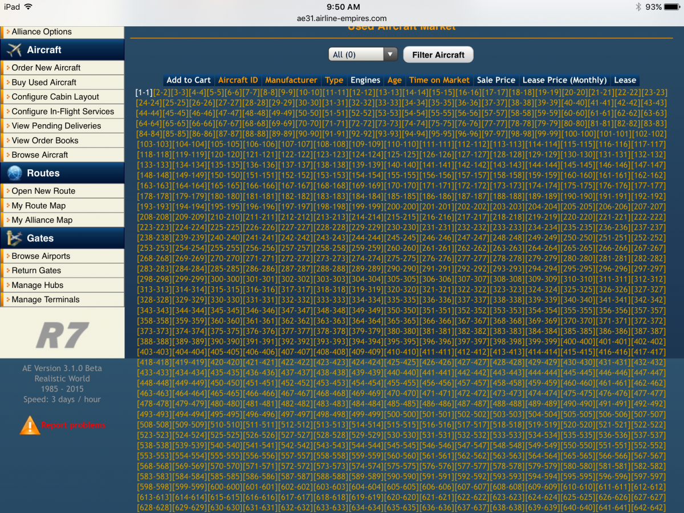Open Browse Aircraft in the sidebar
This screenshot has height=513, width=684.
[x=40, y=155]
